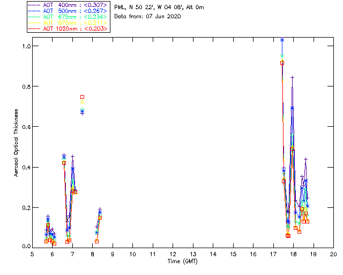This screenshot has width=343, height=275.
Task: Click the yellow triangle outlier marker below red square
Action: pyautogui.click(x=82, y=102)
